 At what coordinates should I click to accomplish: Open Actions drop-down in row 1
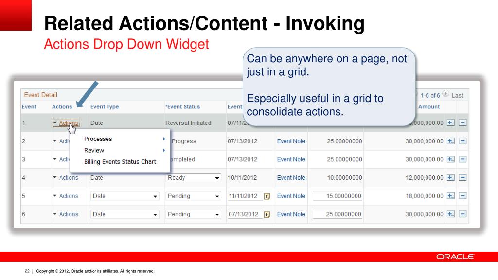tap(66, 123)
